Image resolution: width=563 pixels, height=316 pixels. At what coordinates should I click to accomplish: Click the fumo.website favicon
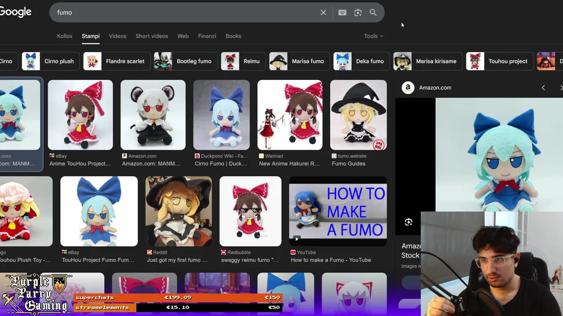tap(334, 156)
